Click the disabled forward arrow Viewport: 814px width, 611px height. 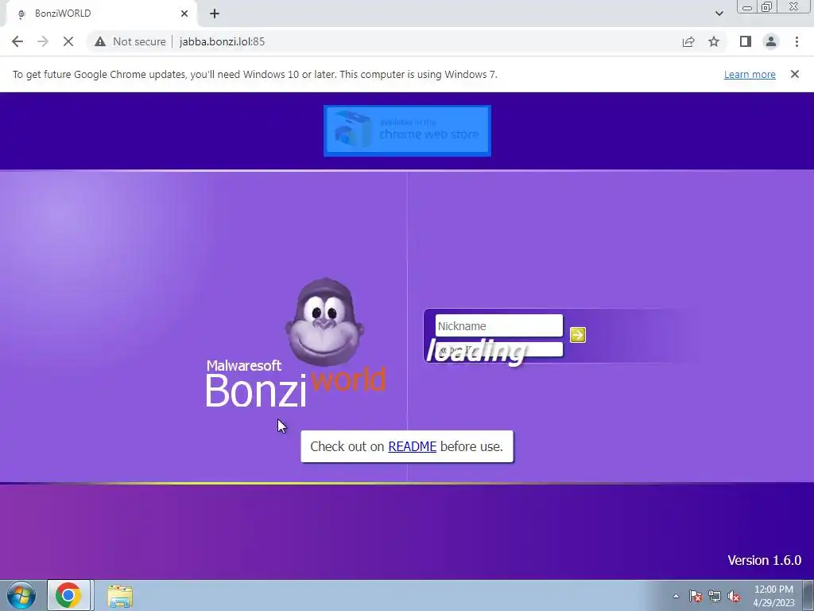[x=43, y=41]
